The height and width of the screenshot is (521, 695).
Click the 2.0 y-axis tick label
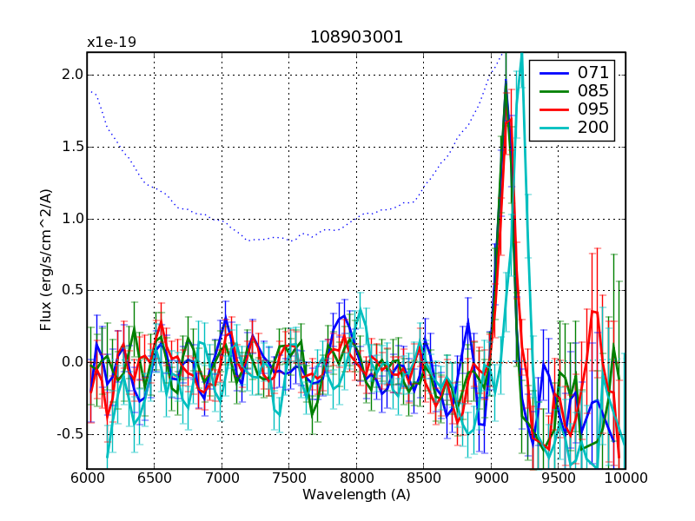[71, 75]
